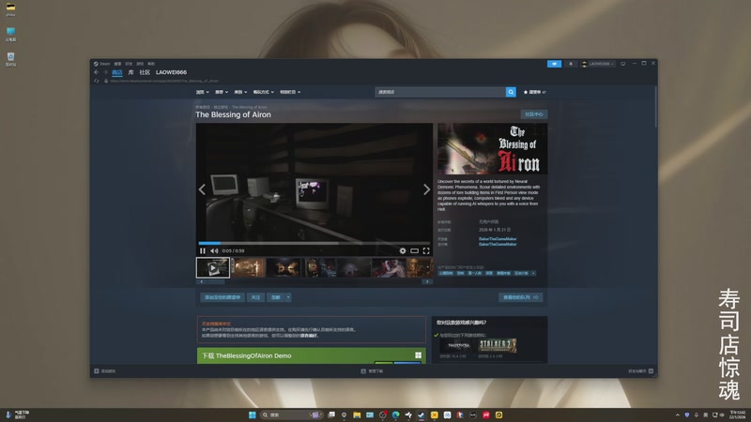Open the thumbnail showing a red figure

[389, 267]
